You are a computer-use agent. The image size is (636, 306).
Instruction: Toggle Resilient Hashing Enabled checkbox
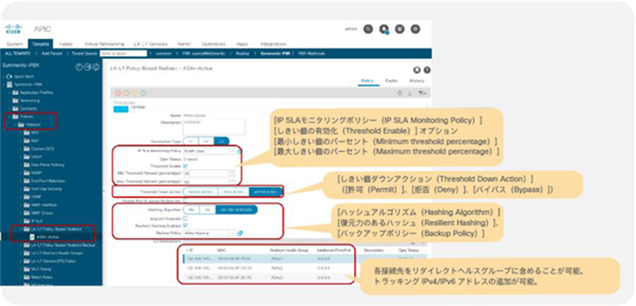click(x=186, y=225)
